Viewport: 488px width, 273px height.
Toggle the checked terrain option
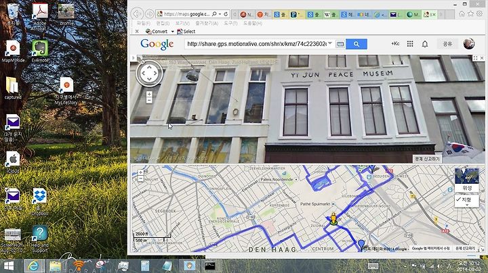466,200
